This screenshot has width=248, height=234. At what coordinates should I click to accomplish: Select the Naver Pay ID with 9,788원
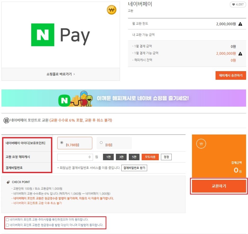[62, 143]
